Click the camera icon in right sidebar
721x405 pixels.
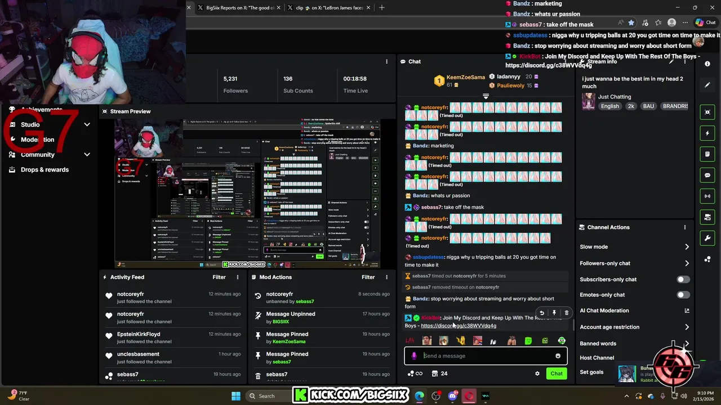(x=707, y=217)
